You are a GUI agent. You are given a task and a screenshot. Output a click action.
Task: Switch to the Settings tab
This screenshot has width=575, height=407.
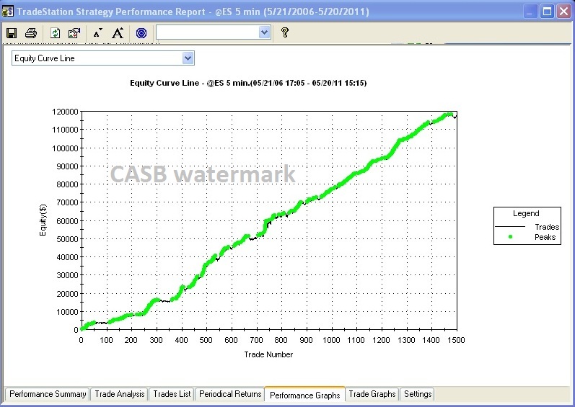click(x=418, y=394)
